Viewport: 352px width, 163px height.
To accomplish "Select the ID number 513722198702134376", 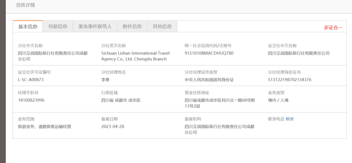I will coord(290,79).
